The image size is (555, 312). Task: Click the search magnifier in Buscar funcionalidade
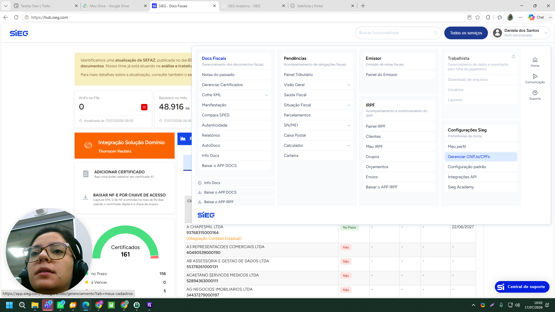point(436,33)
